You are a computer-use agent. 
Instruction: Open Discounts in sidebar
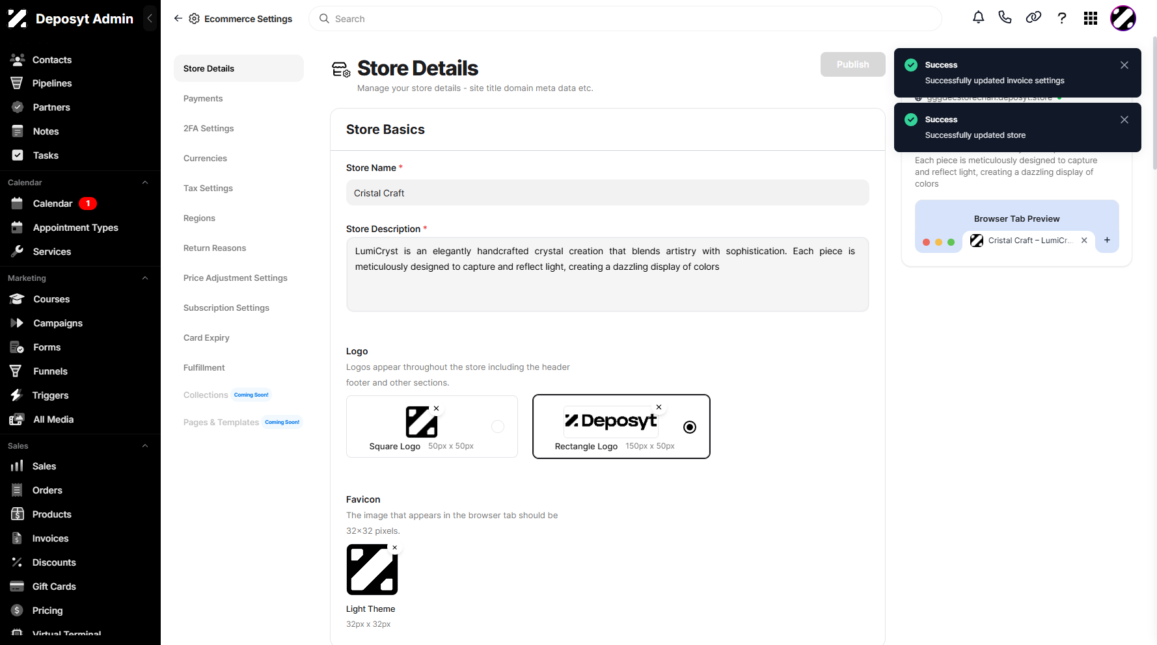pyautogui.click(x=54, y=562)
